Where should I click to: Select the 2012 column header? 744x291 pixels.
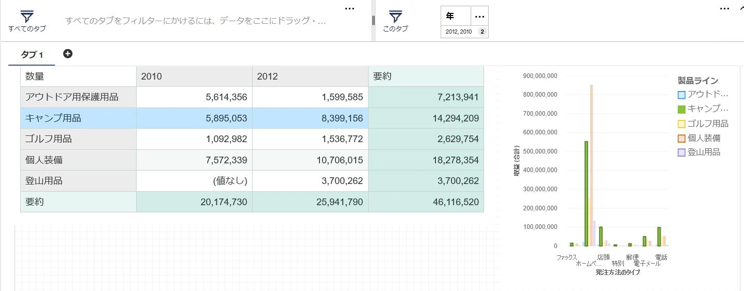coord(310,76)
